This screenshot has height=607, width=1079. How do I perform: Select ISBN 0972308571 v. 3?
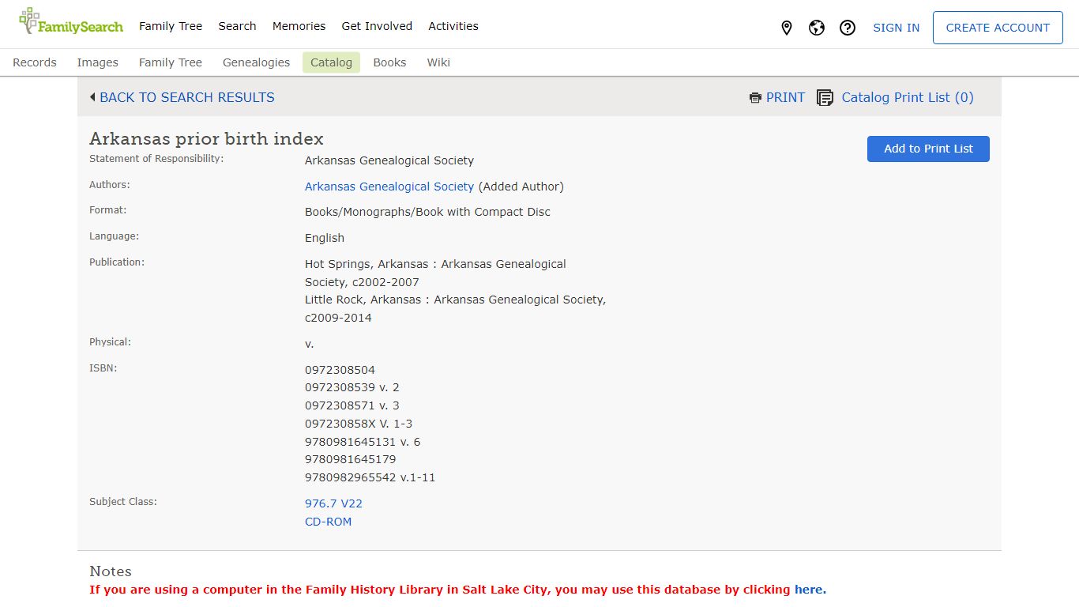click(352, 405)
